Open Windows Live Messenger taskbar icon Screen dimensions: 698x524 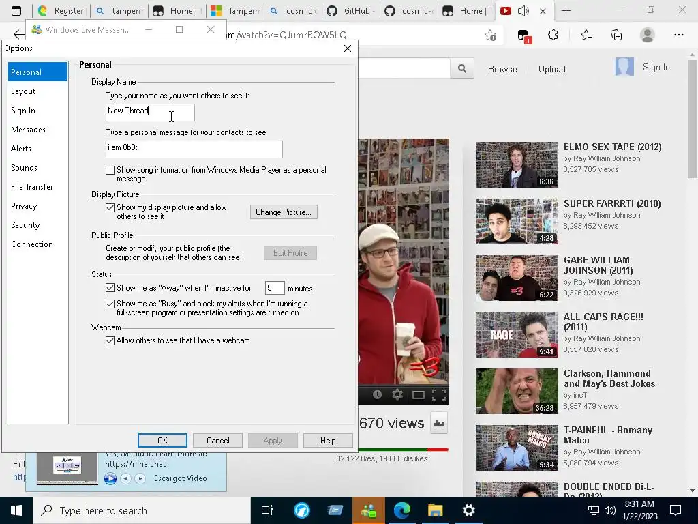369,510
